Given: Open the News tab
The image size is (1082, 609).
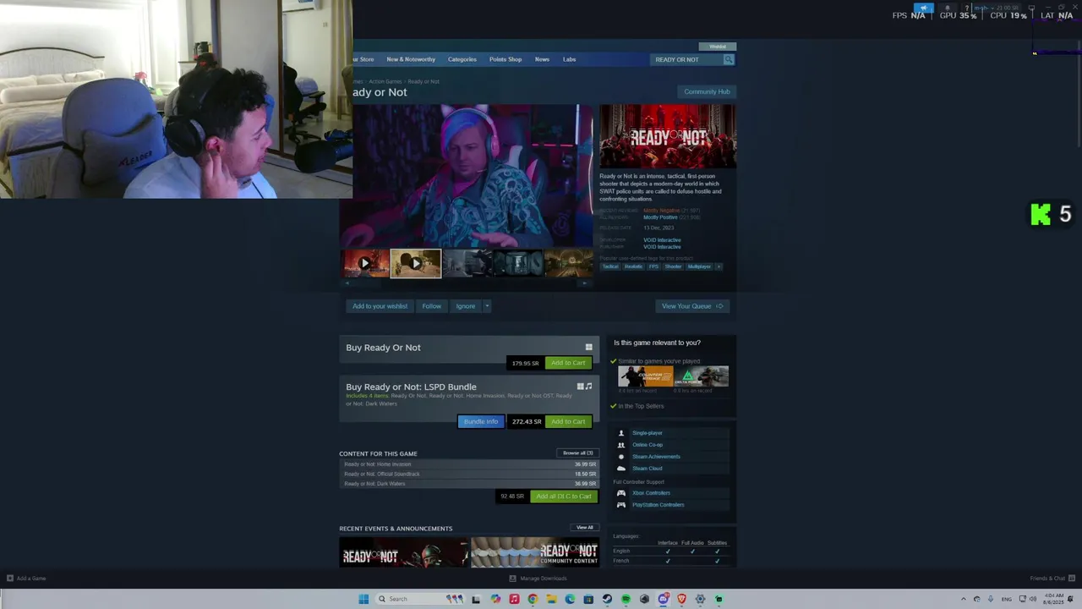Looking at the screenshot, I should coord(542,59).
